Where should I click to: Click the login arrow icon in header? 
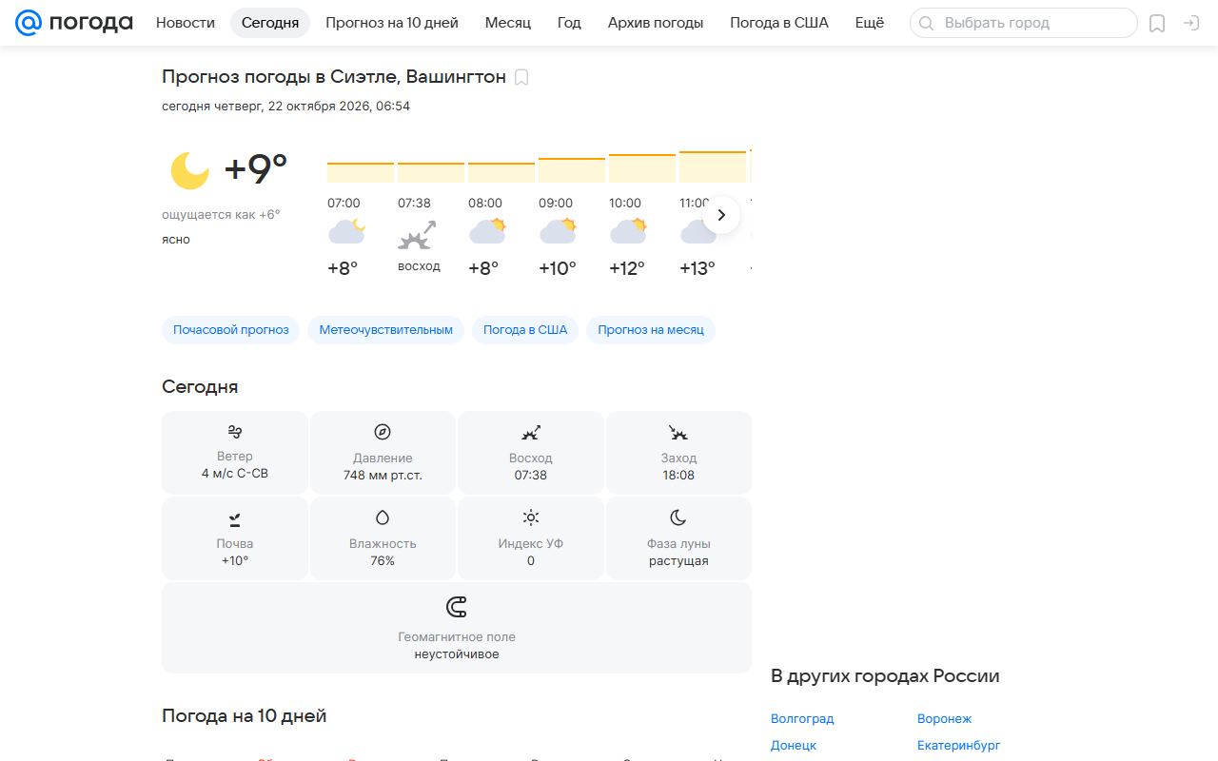(x=1191, y=24)
